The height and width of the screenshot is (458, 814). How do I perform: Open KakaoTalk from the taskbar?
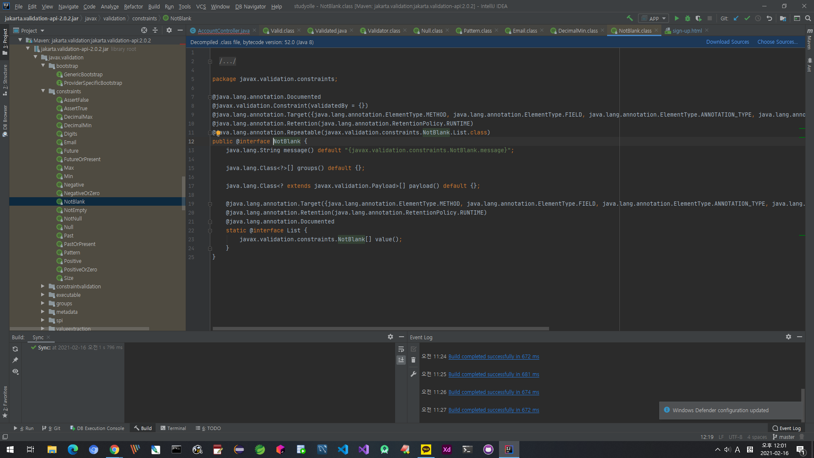pos(426,450)
